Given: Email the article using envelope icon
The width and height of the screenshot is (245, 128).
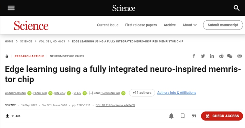Looking at the screenshot, I should tap(240, 56).
